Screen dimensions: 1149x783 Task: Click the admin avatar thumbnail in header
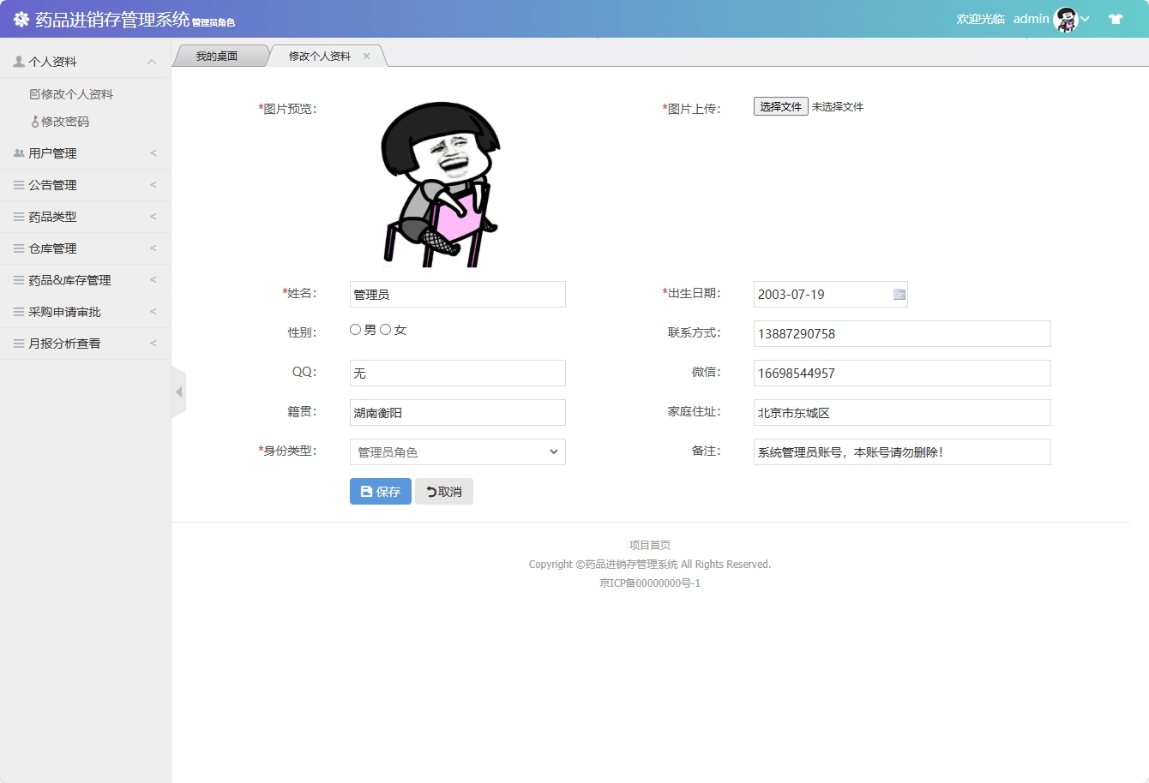pos(1064,18)
